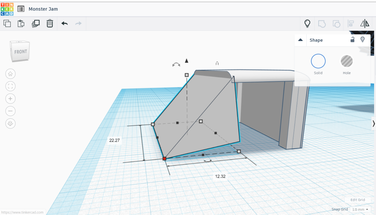
Task: Click the 12.32 dimension value
Action: point(220,176)
